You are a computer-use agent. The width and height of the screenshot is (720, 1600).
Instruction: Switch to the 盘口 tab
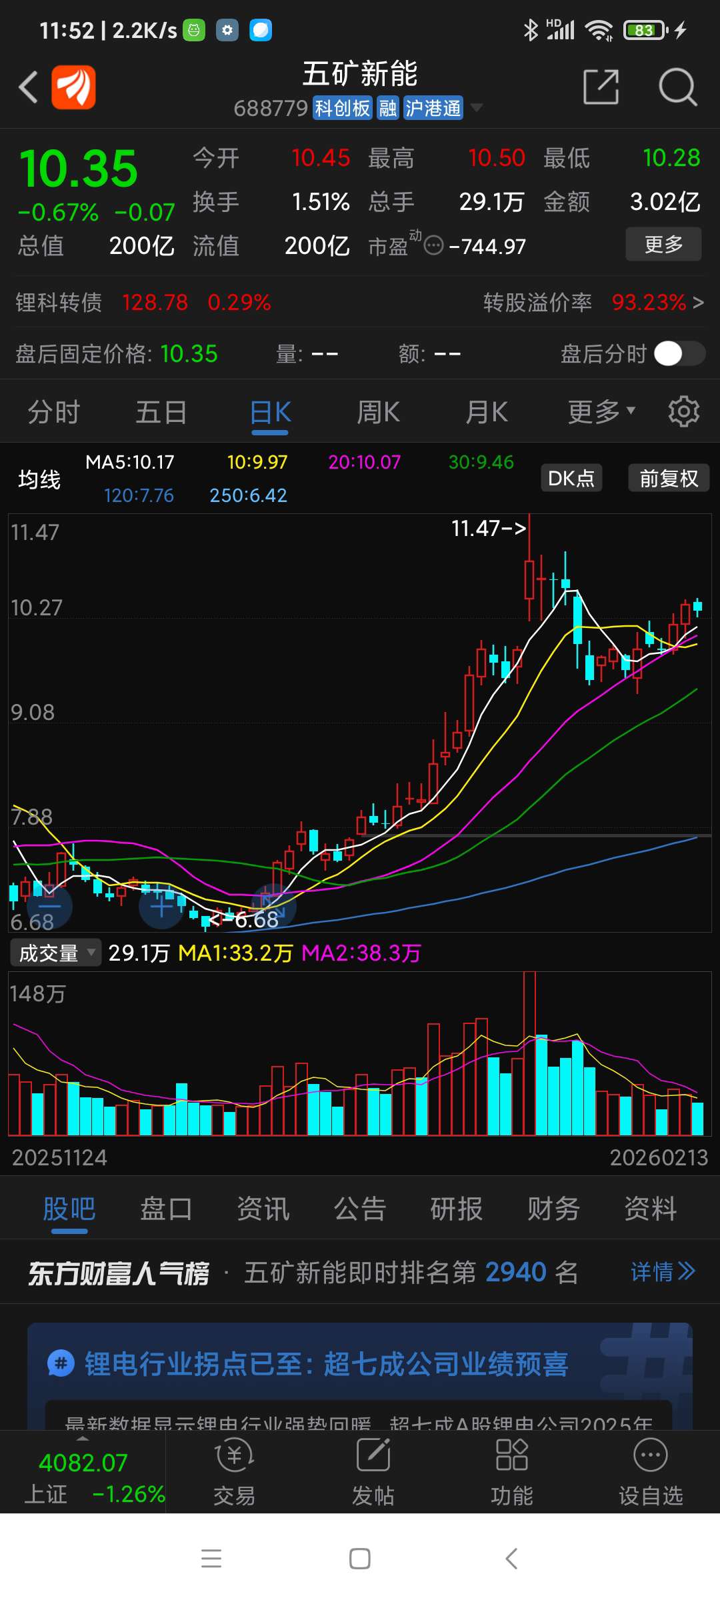166,1209
